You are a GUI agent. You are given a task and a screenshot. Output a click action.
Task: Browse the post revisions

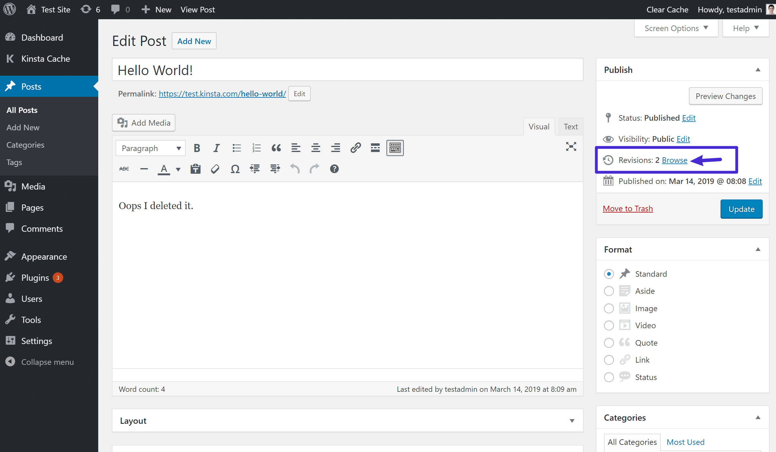click(674, 160)
